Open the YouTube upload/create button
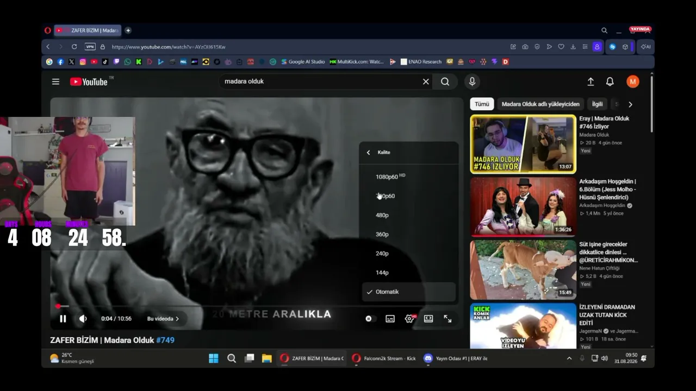 click(x=591, y=81)
